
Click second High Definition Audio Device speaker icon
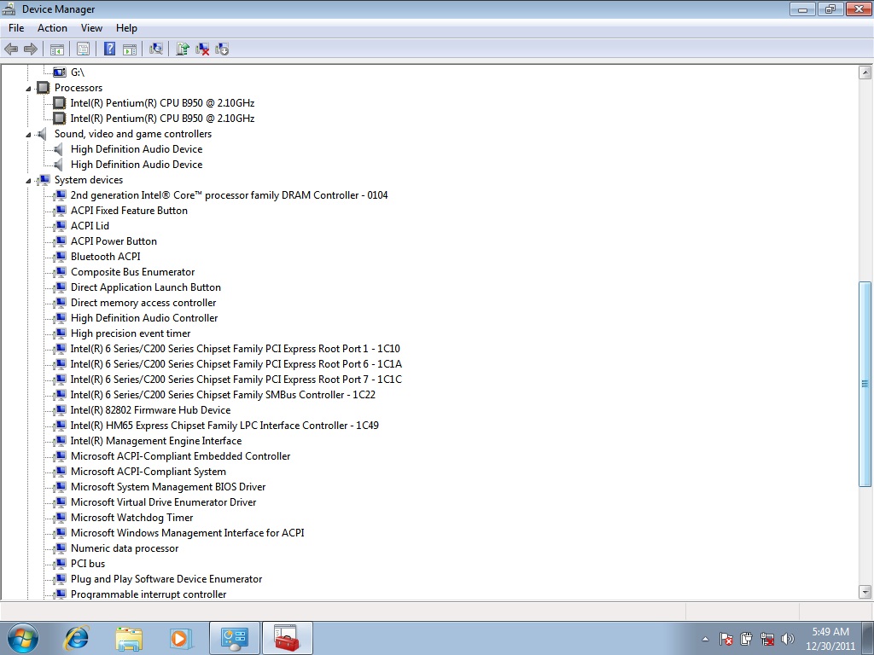[59, 165]
